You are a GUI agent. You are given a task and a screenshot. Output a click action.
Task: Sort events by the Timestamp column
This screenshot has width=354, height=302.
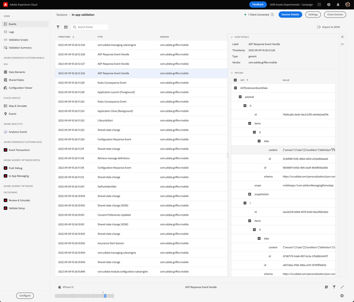click(x=66, y=37)
